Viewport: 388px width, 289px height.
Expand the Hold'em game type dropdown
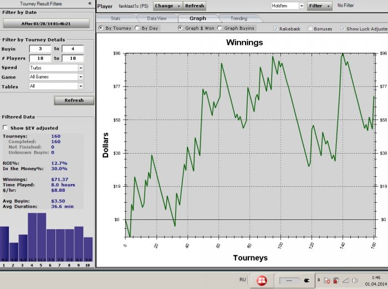[x=302, y=6]
